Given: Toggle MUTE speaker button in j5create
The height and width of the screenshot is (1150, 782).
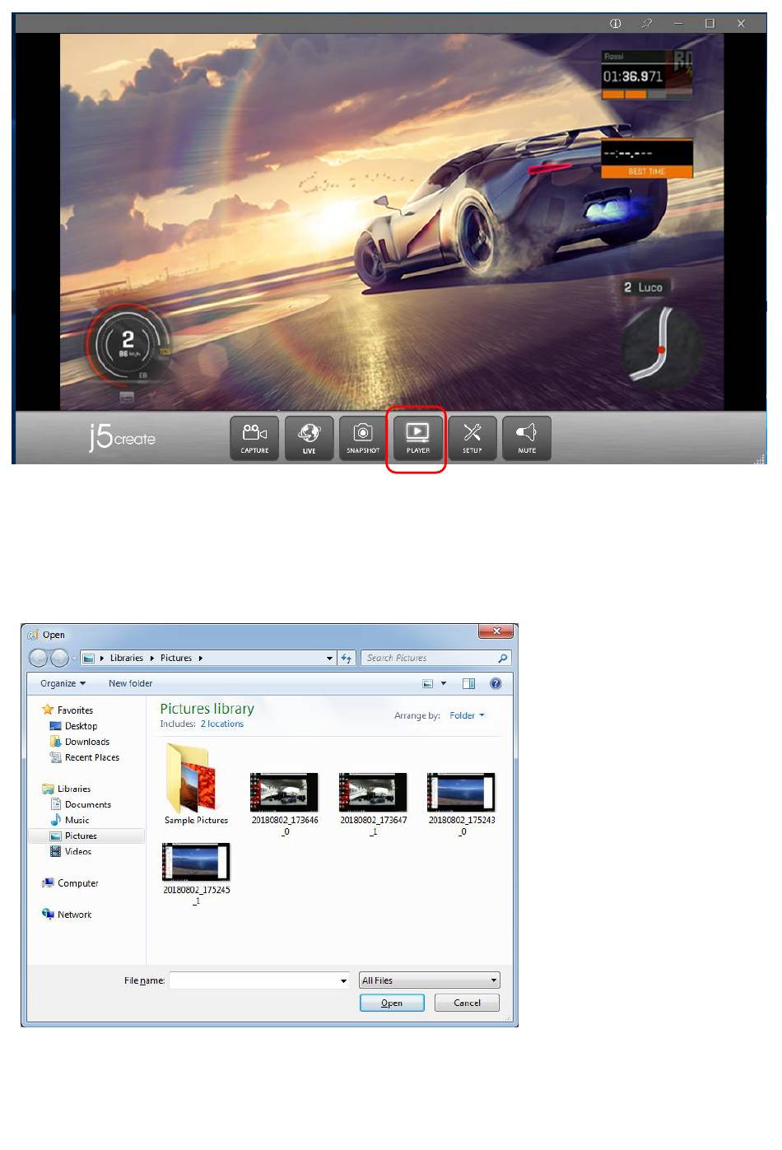Looking at the screenshot, I should pos(527,437).
